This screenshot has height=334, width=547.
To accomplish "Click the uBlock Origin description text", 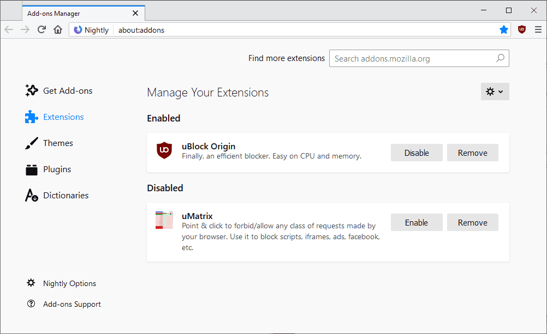I will click(x=271, y=156).
